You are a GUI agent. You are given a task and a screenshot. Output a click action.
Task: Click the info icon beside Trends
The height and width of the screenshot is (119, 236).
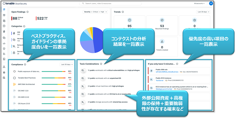pyautogui.click(x=123, y=12)
